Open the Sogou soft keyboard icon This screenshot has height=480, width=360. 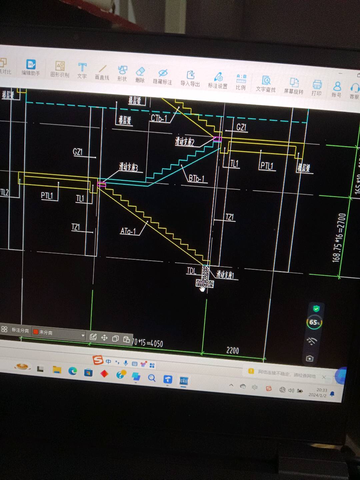[134, 364]
